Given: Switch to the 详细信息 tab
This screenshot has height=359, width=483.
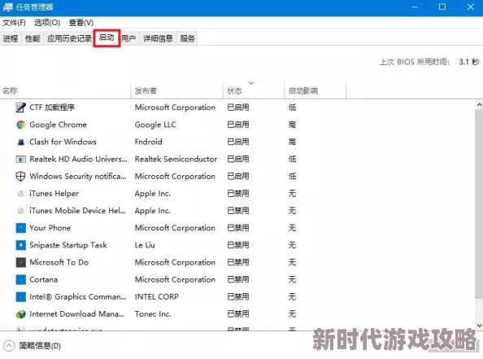Looking at the screenshot, I should coord(158,38).
